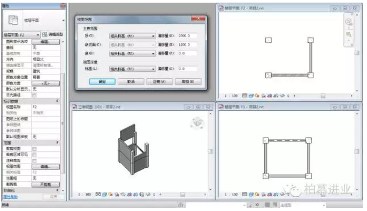Click 应用(A) button in view range dialog
The width and height of the screenshot is (367, 211).
[x=159, y=82]
